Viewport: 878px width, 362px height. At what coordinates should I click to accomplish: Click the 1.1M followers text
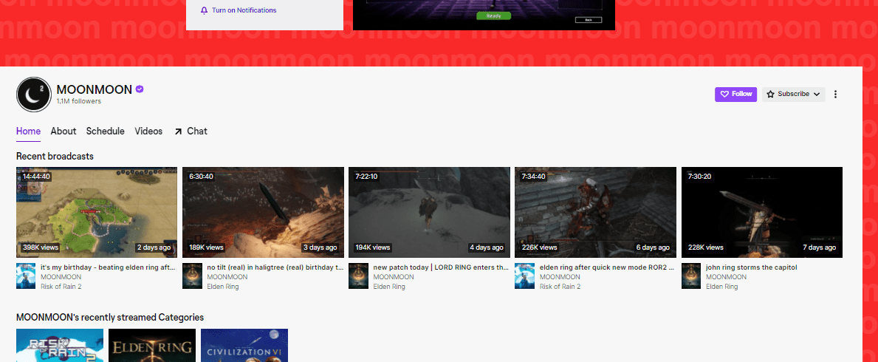79,101
